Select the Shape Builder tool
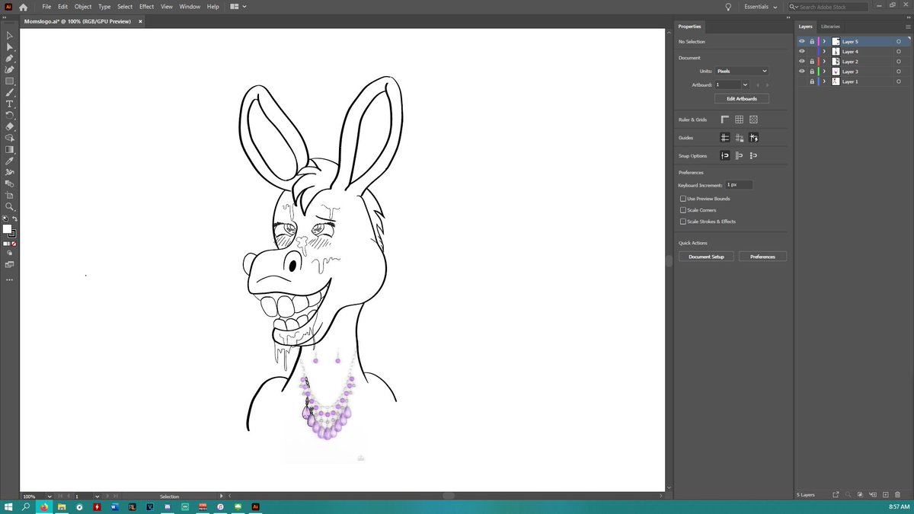The height and width of the screenshot is (514, 914). 10,138
